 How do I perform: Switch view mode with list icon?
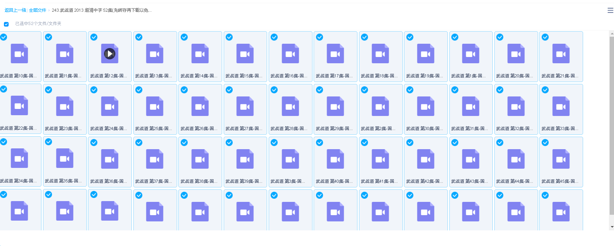[x=610, y=11]
